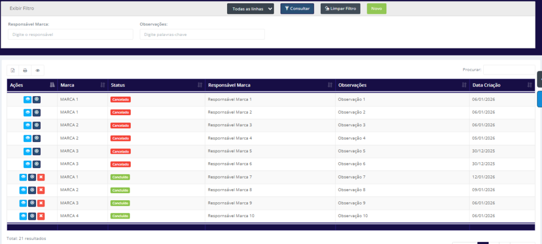The image size is (542, 244).
Task: Delete the Observação 7 row with red X
Action: pos(41,177)
